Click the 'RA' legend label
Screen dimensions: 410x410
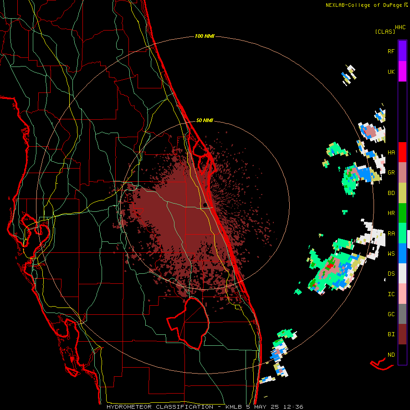pos(391,234)
